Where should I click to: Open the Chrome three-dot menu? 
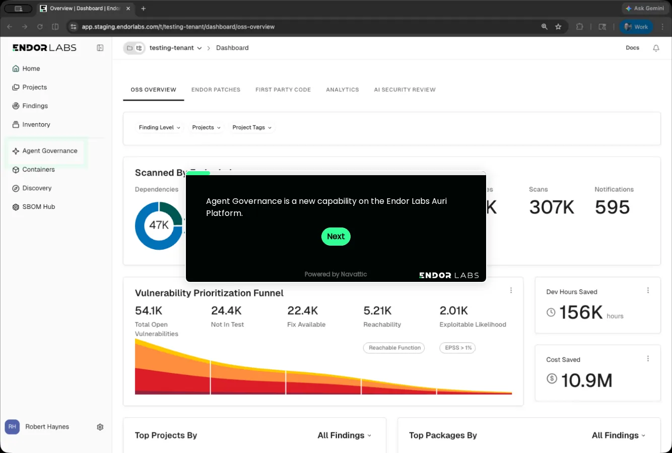point(662,27)
